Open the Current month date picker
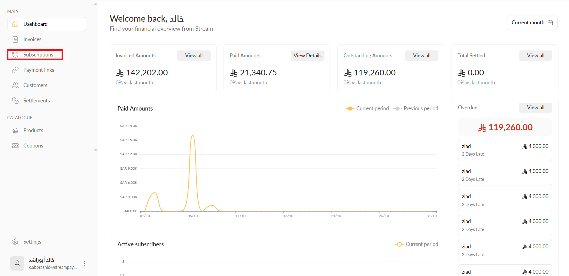569x276 pixels. coord(532,23)
